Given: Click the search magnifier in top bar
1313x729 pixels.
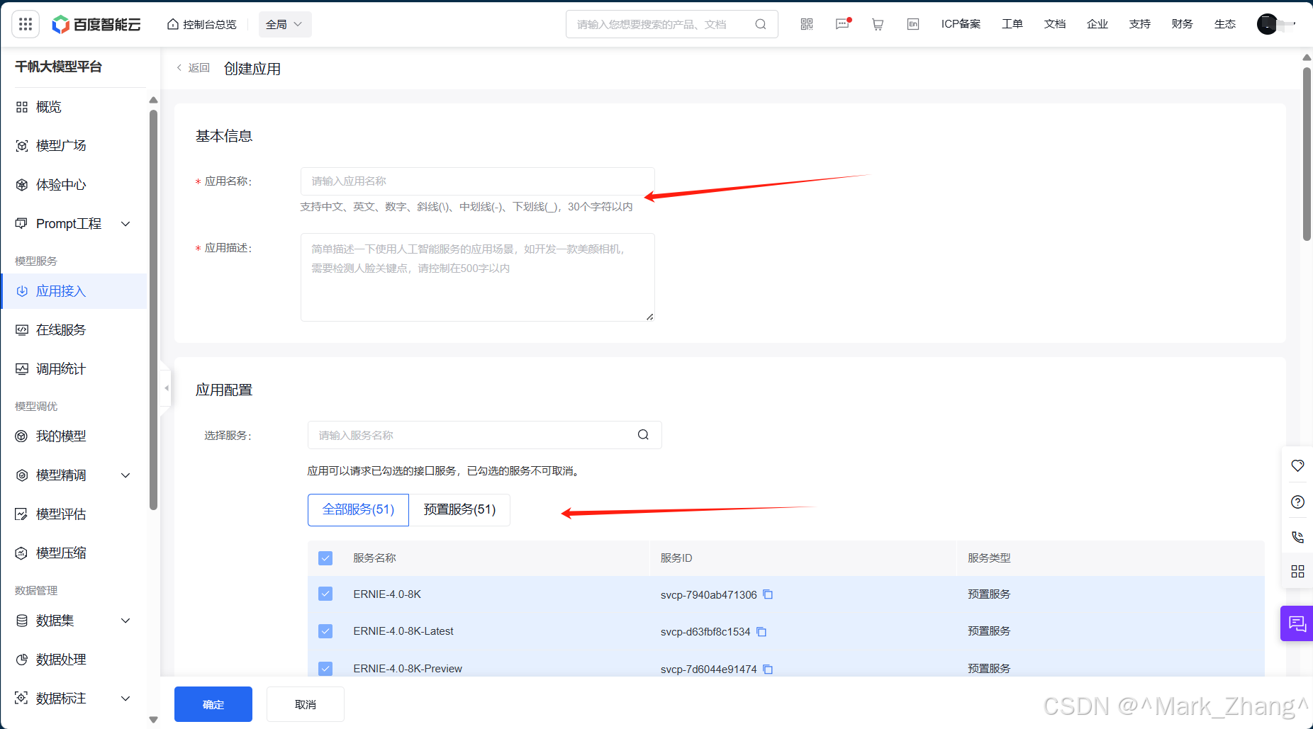Looking at the screenshot, I should click(761, 24).
